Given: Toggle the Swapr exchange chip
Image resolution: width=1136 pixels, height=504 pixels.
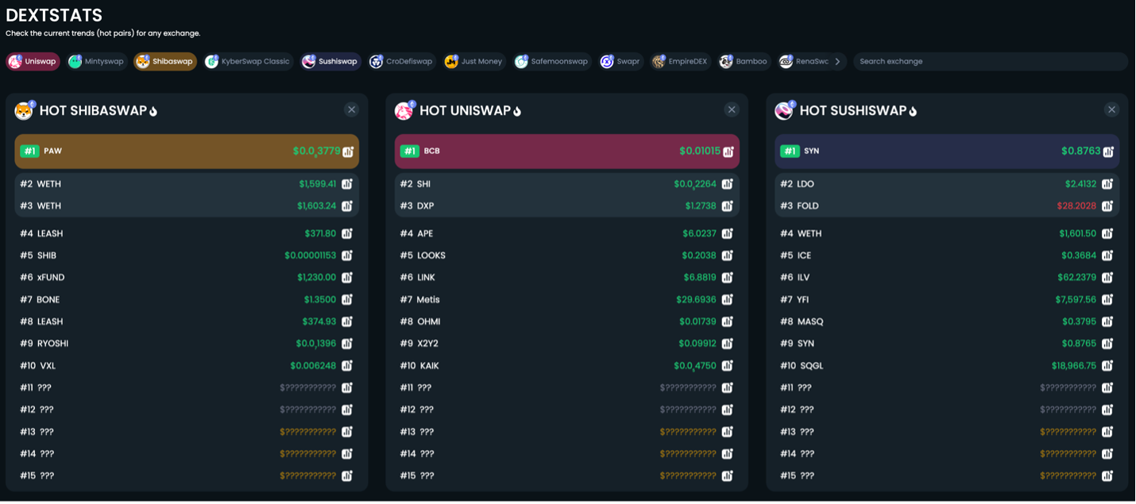Looking at the screenshot, I should coord(621,61).
